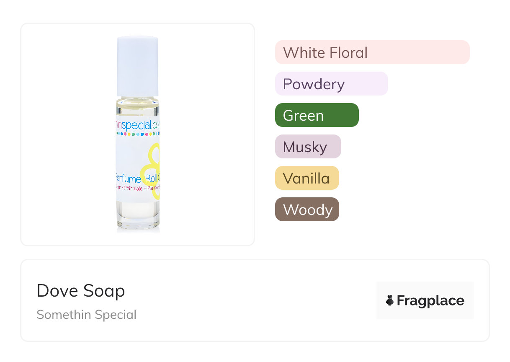Click the Somethin Special brand name

pos(86,315)
